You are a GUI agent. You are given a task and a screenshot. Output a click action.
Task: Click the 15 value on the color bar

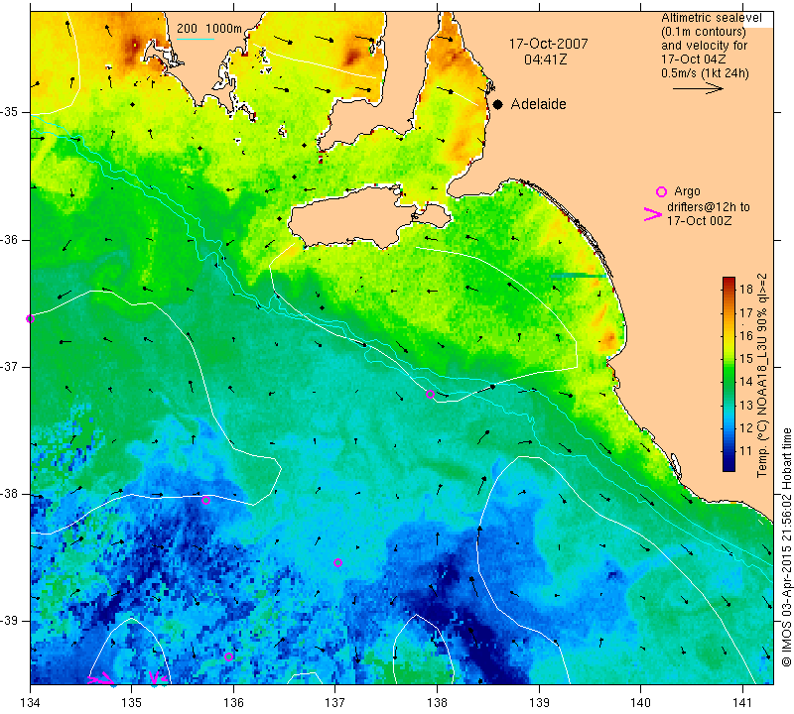746,358
